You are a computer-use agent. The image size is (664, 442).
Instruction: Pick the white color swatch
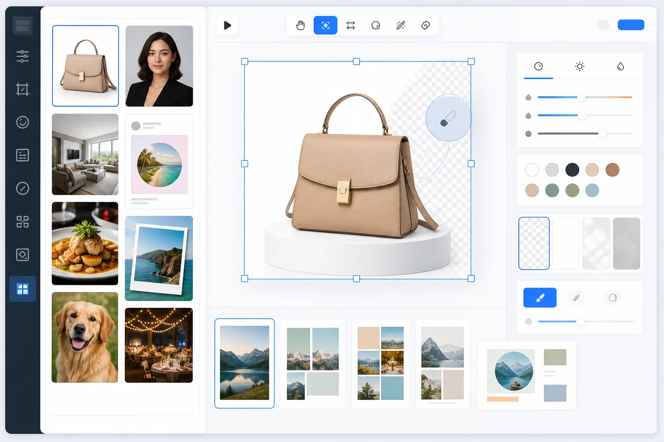pyautogui.click(x=532, y=170)
